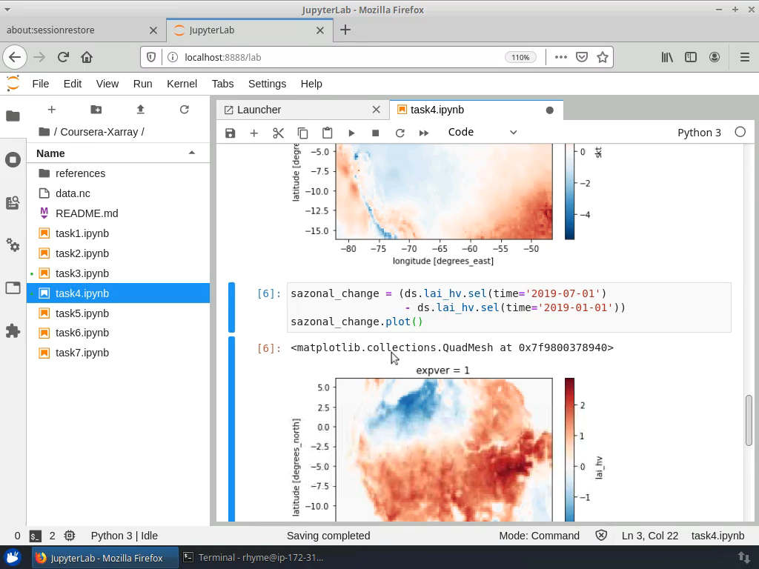The width and height of the screenshot is (759, 569).
Task: Toggle tracking protection shield in address bar
Action: [150, 56]
